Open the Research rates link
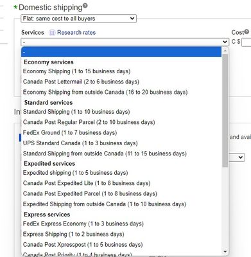The height and width of the screenshot is (257, 251). click(76, 33)
